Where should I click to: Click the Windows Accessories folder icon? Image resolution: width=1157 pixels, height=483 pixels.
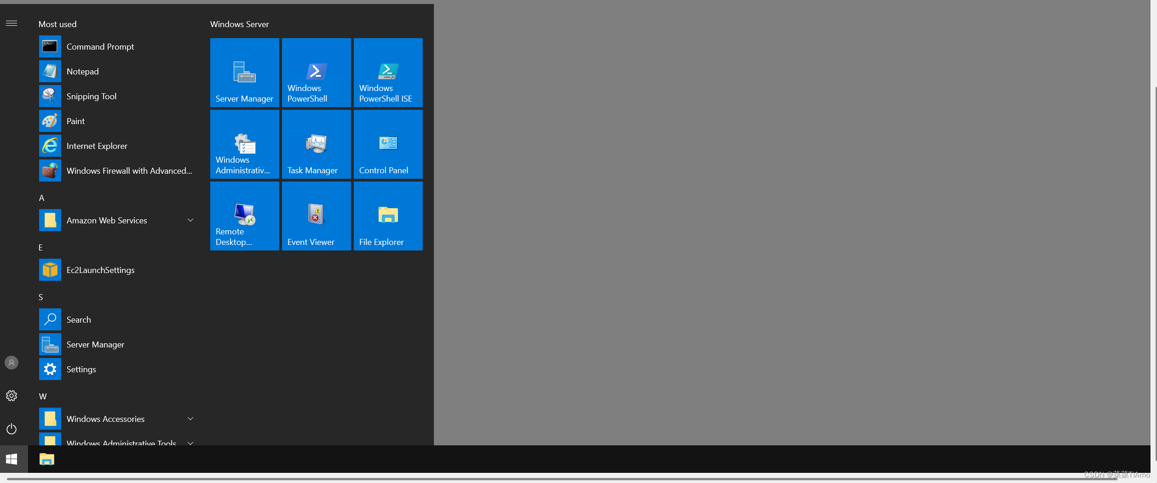pos(50,419)
